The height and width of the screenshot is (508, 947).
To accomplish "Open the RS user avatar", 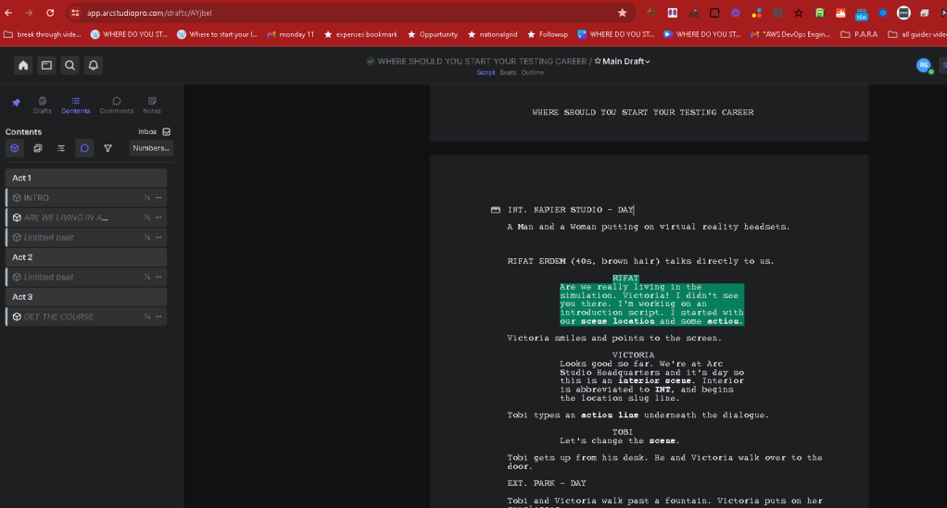I will 924,65.
